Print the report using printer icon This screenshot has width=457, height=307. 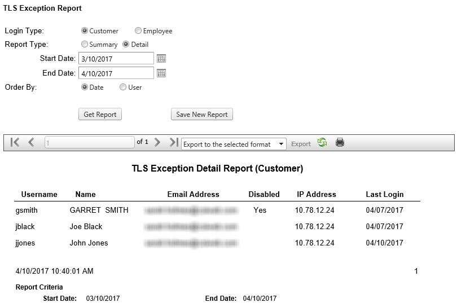click(340, 143)
